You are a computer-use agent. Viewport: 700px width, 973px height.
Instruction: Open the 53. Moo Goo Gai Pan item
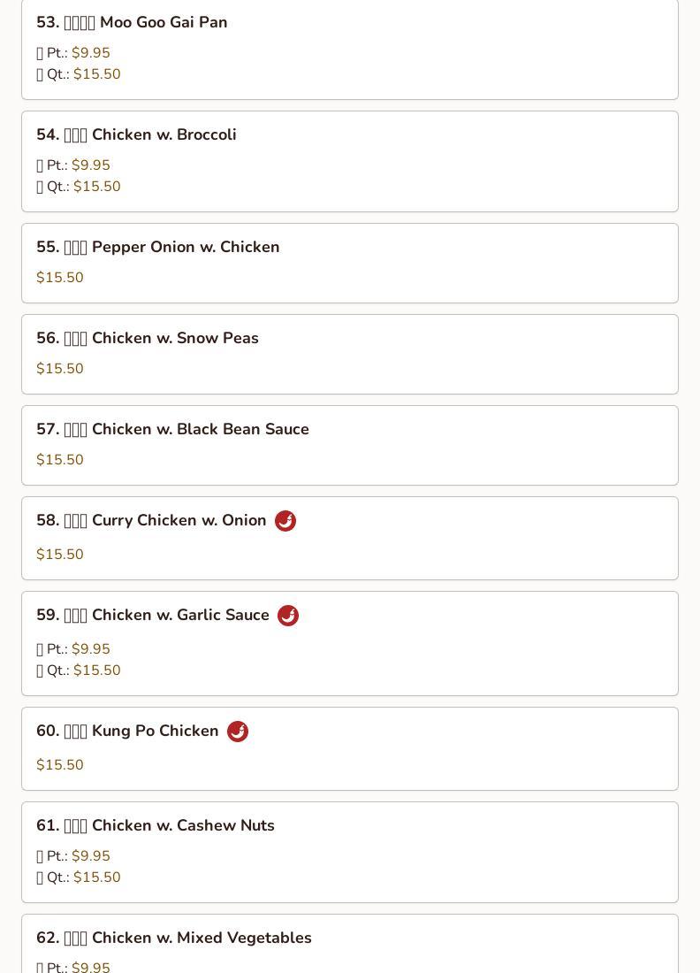tap(350, 49)
